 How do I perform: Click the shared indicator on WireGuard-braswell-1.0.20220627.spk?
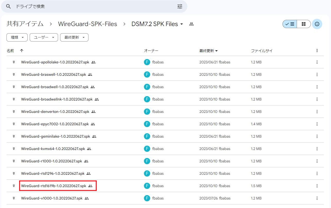pyautogui.click(x=90, y=74)
